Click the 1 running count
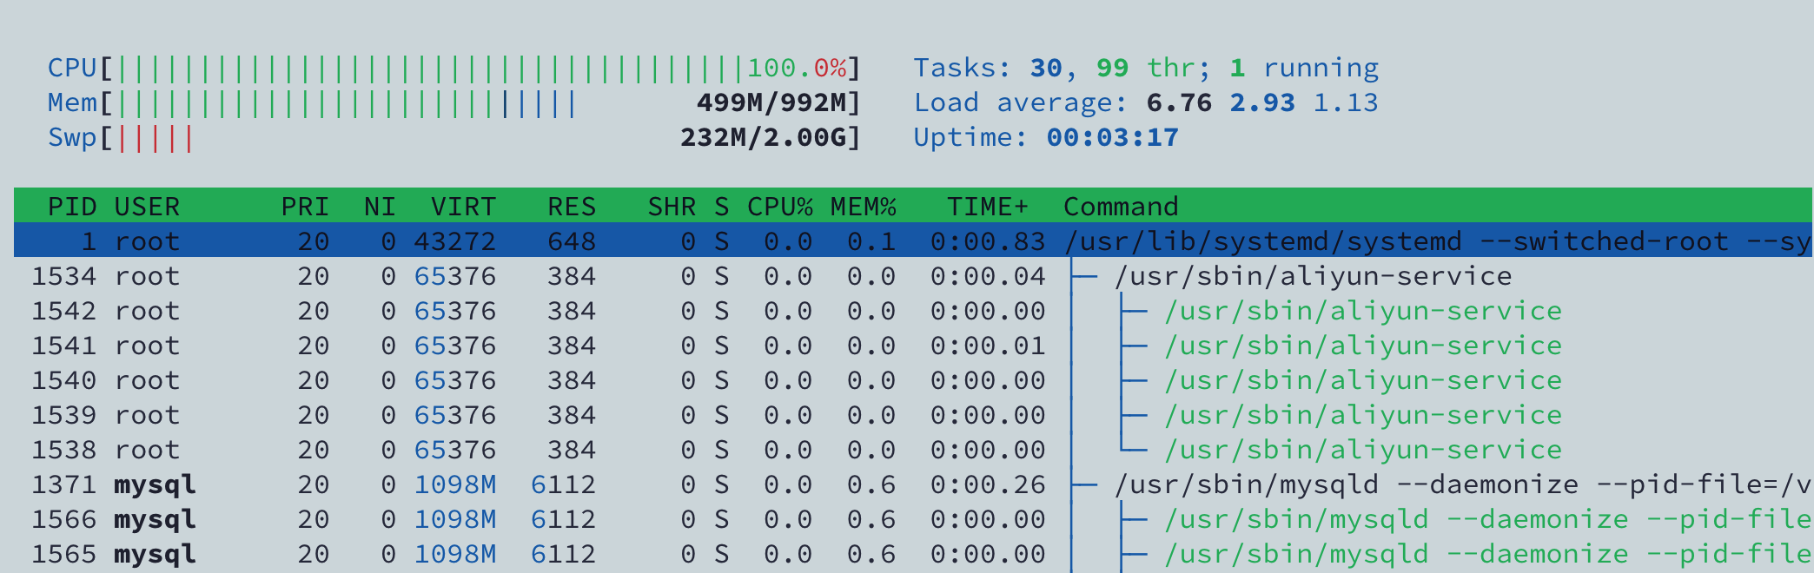The width and height of the screenshot is (1814, 573). 1304,68
